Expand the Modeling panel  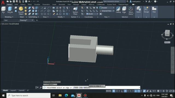point(9,17)
